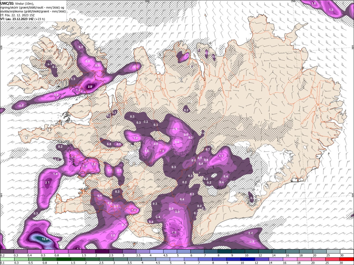The image size is (354, 265).
Task: Pick top-row dark purple swatch at 2
Action: click(102, 251)
